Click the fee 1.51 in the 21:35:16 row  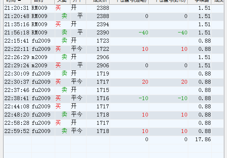click(x=204, y=24)
